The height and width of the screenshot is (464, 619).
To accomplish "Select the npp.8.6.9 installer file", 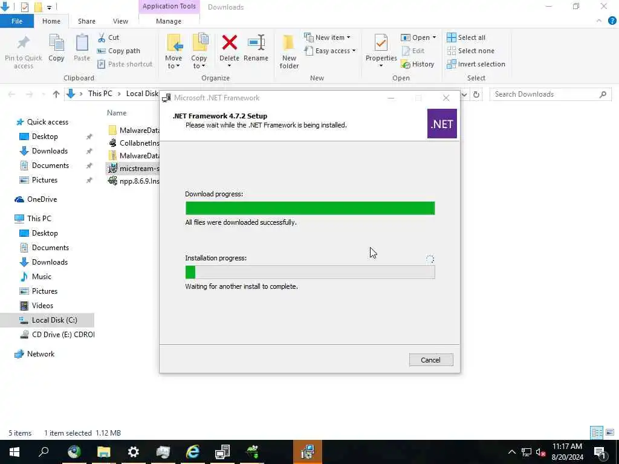I will pyautogui.click(x=134, y=181).
